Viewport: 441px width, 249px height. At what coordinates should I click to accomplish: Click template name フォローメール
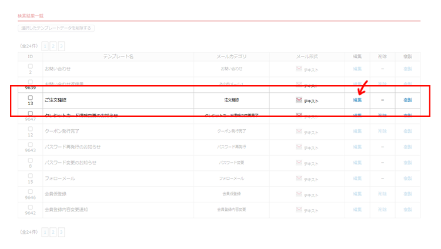(59, 179)
